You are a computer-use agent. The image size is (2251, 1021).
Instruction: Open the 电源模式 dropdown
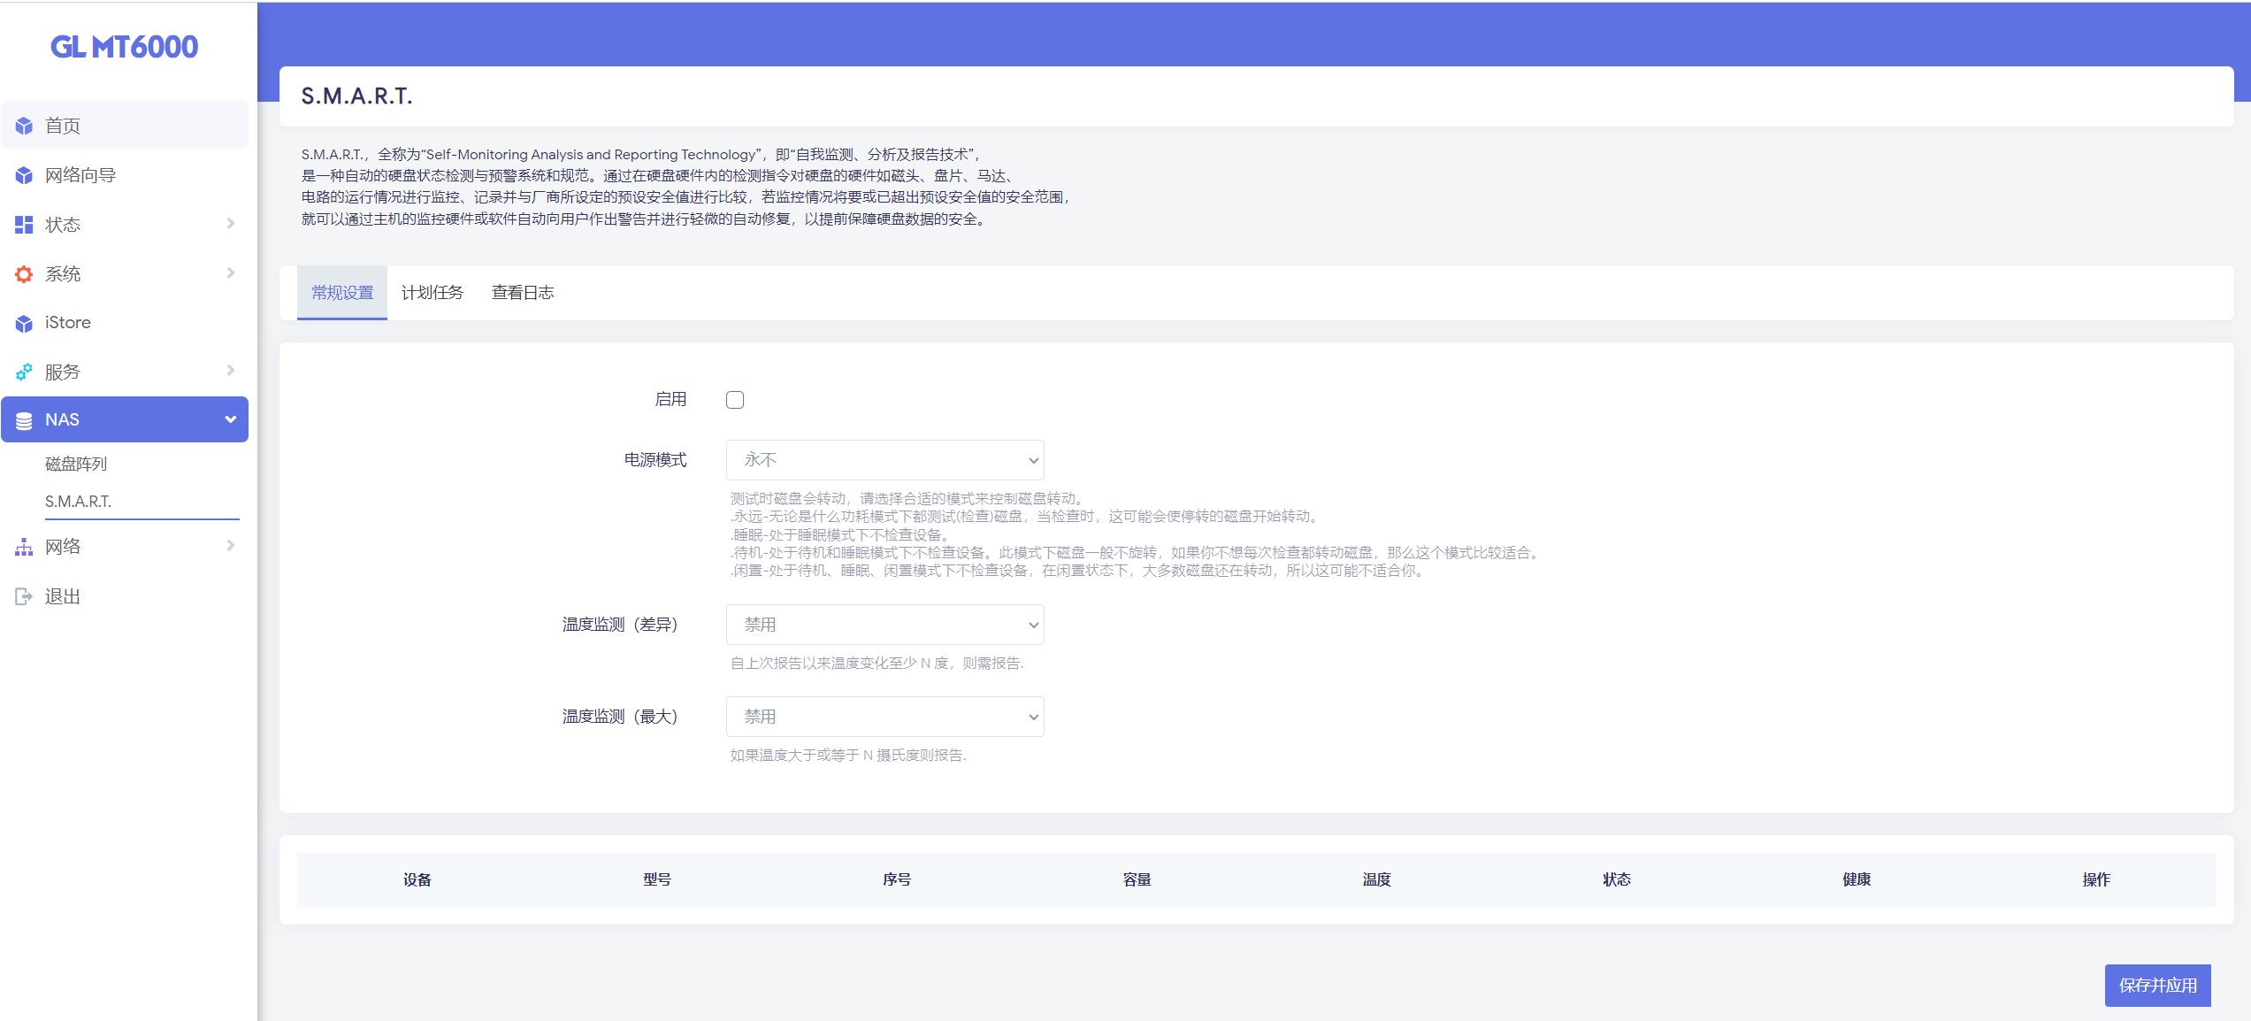(x=884, y=460)
